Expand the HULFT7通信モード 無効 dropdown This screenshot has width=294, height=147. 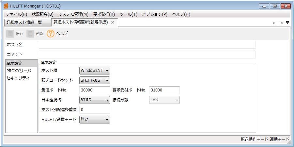tap(95, 120)
